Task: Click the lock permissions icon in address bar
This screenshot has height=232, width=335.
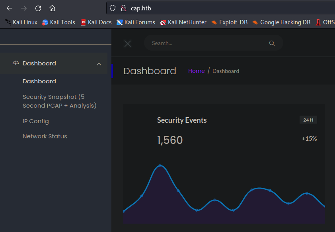Action: 125,8
